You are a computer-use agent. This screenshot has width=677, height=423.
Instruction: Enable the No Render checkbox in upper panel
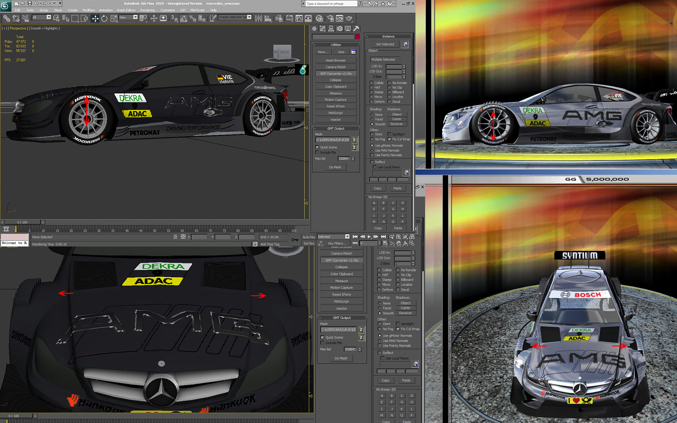click(x=389, y=83)
